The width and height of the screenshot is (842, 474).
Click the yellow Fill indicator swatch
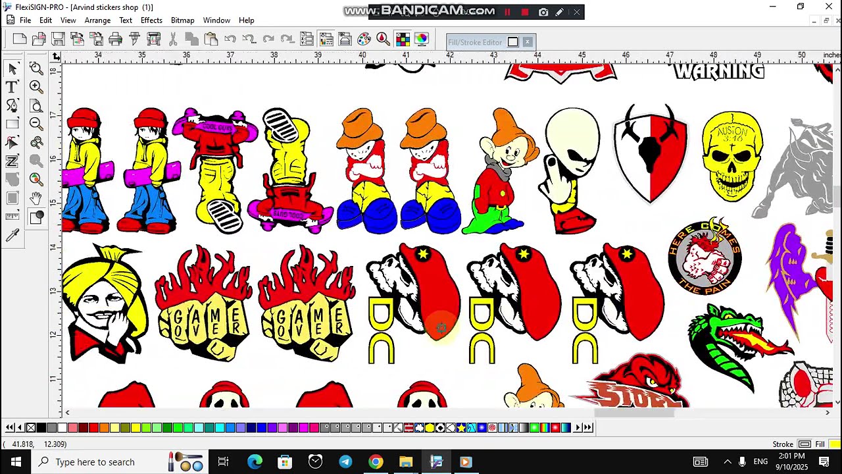833,444
